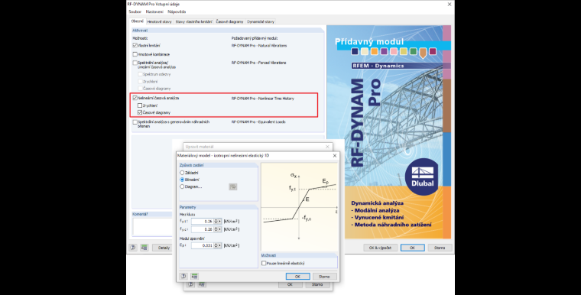The image size is (581, 295).
Task: Open the fy,t value dropdown arrow
Action: (220, 222)
